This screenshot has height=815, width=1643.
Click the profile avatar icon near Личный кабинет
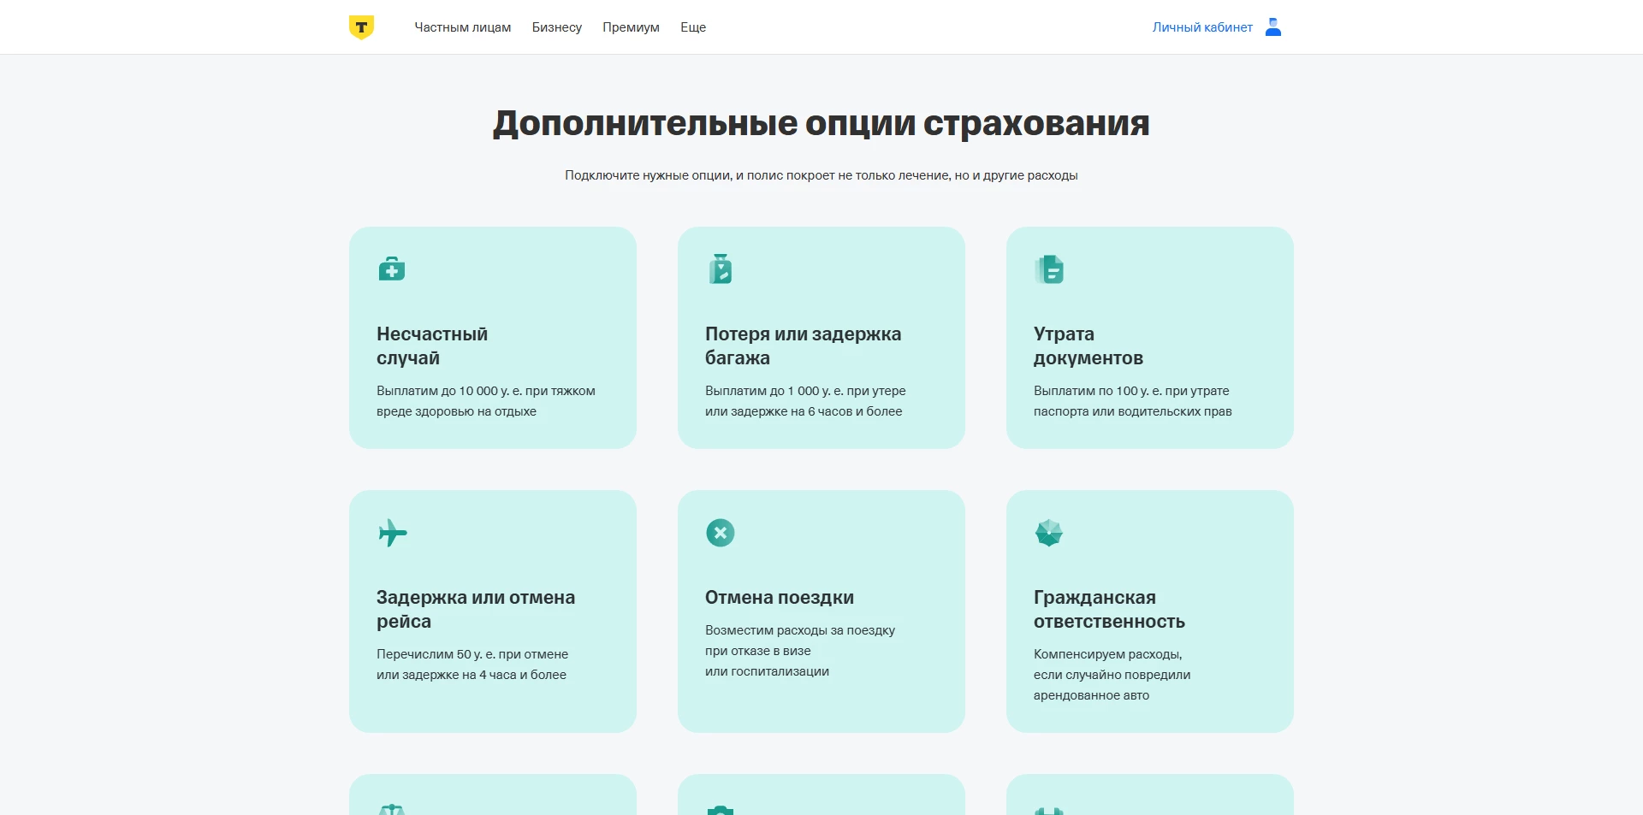coord(1272,27)
